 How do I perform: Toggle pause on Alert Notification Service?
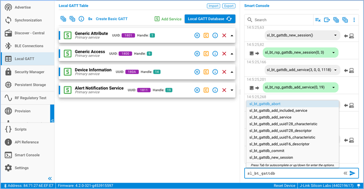[x=197, y=90]
